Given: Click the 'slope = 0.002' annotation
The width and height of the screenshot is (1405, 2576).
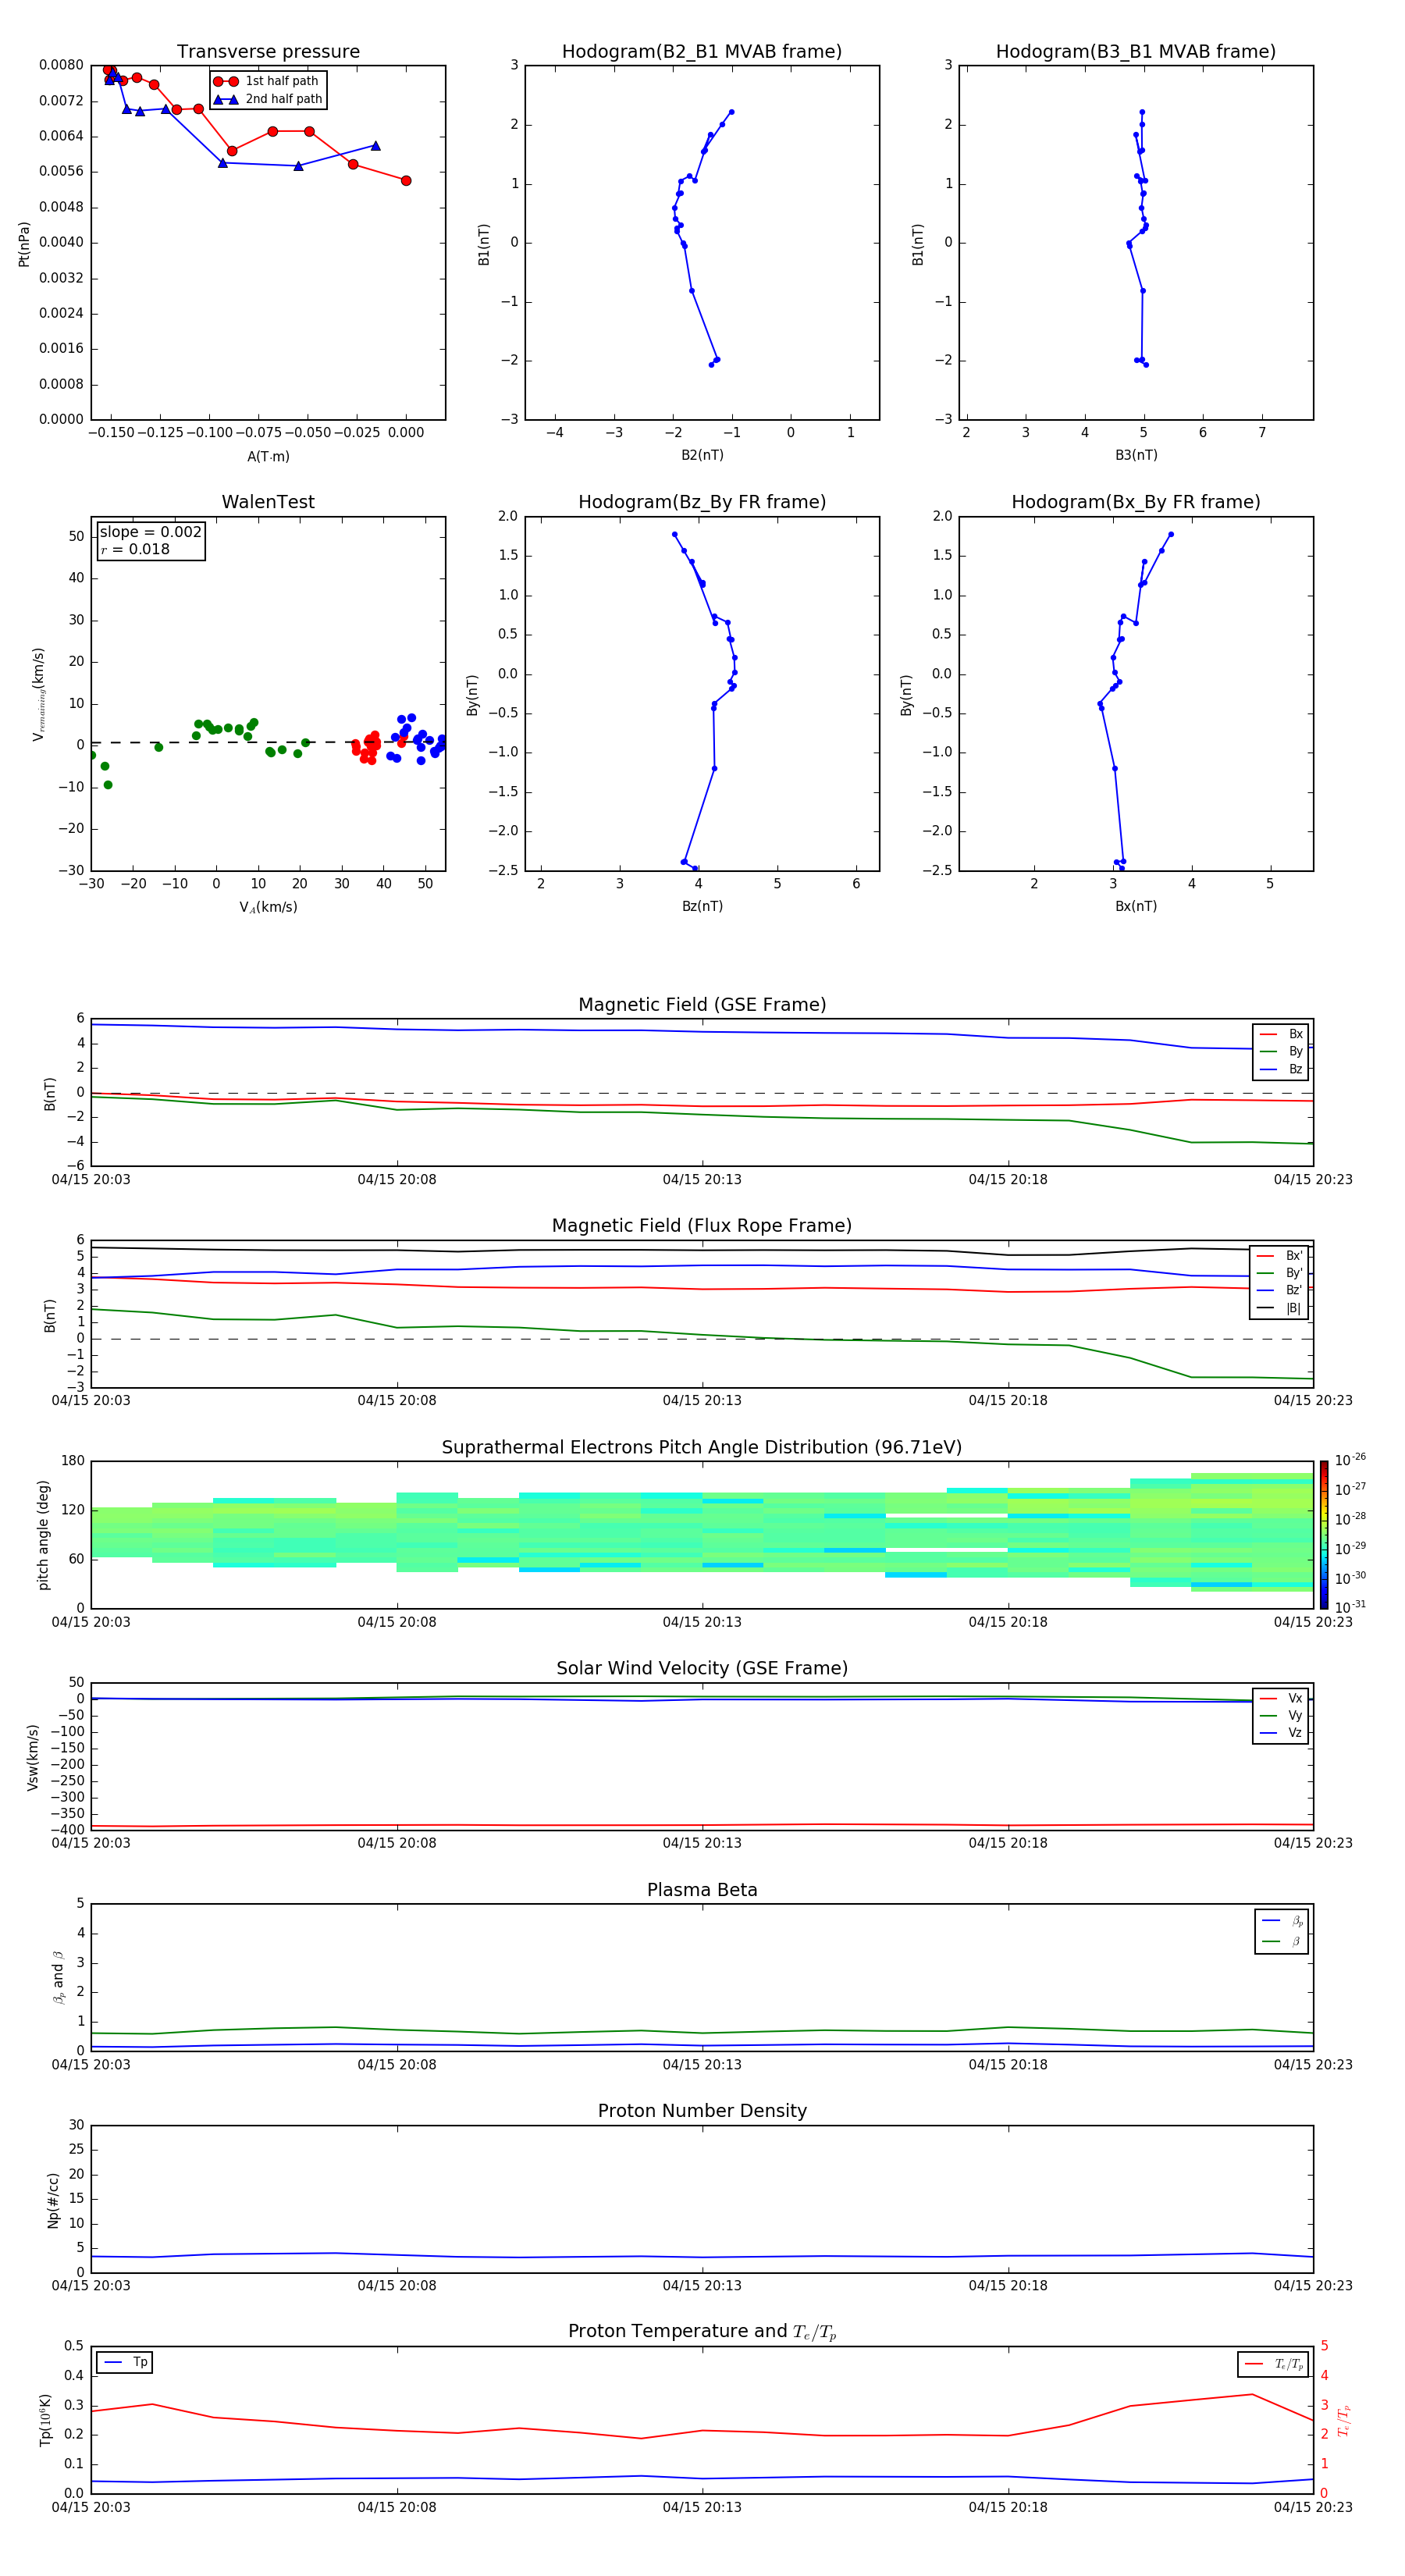Looking at the screenshot, I should click(x=150, y=532).
